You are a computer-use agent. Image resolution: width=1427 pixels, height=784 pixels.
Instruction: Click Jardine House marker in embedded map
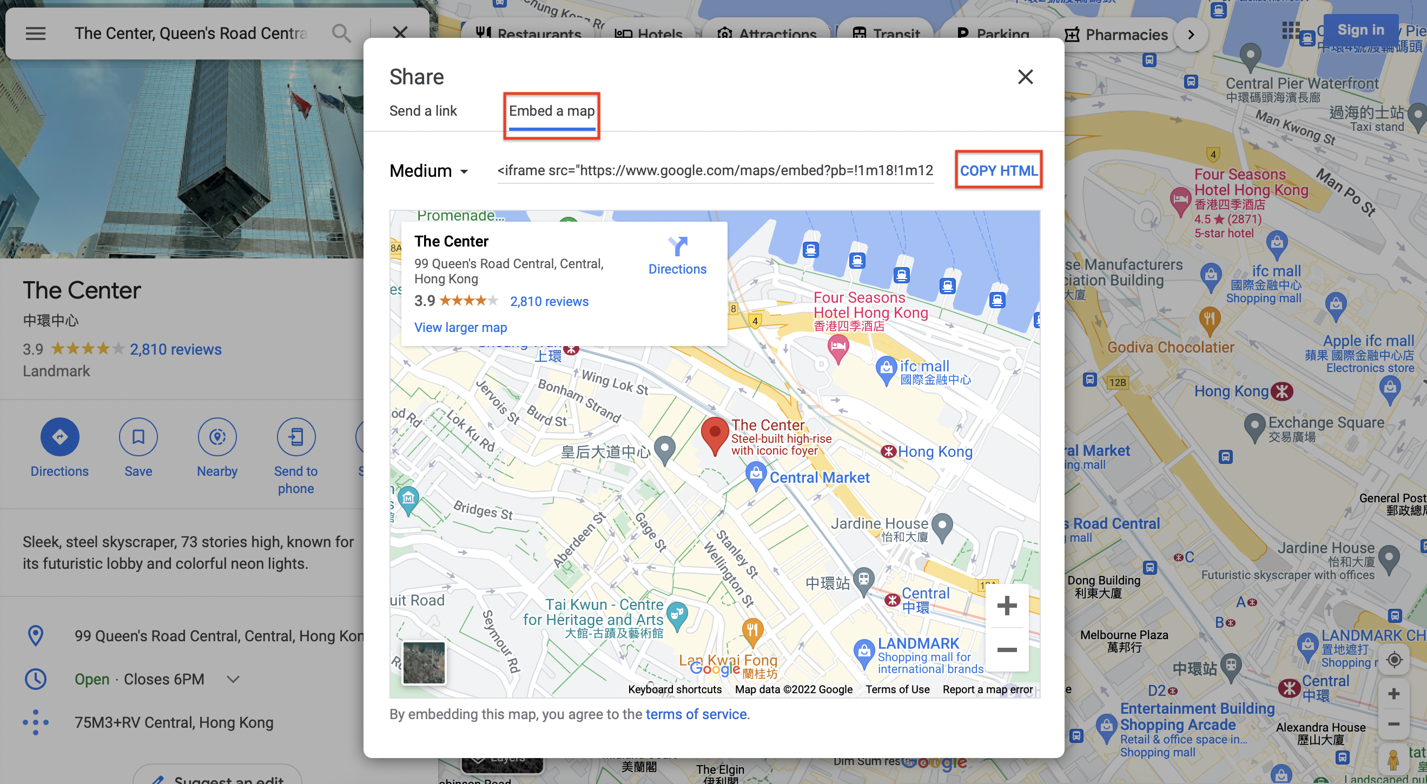tap(942, 529)
